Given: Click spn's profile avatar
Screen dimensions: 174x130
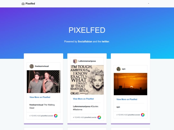Looking at the screenshot, I should point(119,69).
